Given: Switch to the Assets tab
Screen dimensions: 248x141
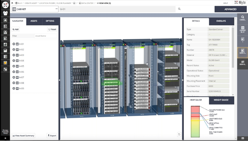Looking at the screenshot, I should 34,21.
